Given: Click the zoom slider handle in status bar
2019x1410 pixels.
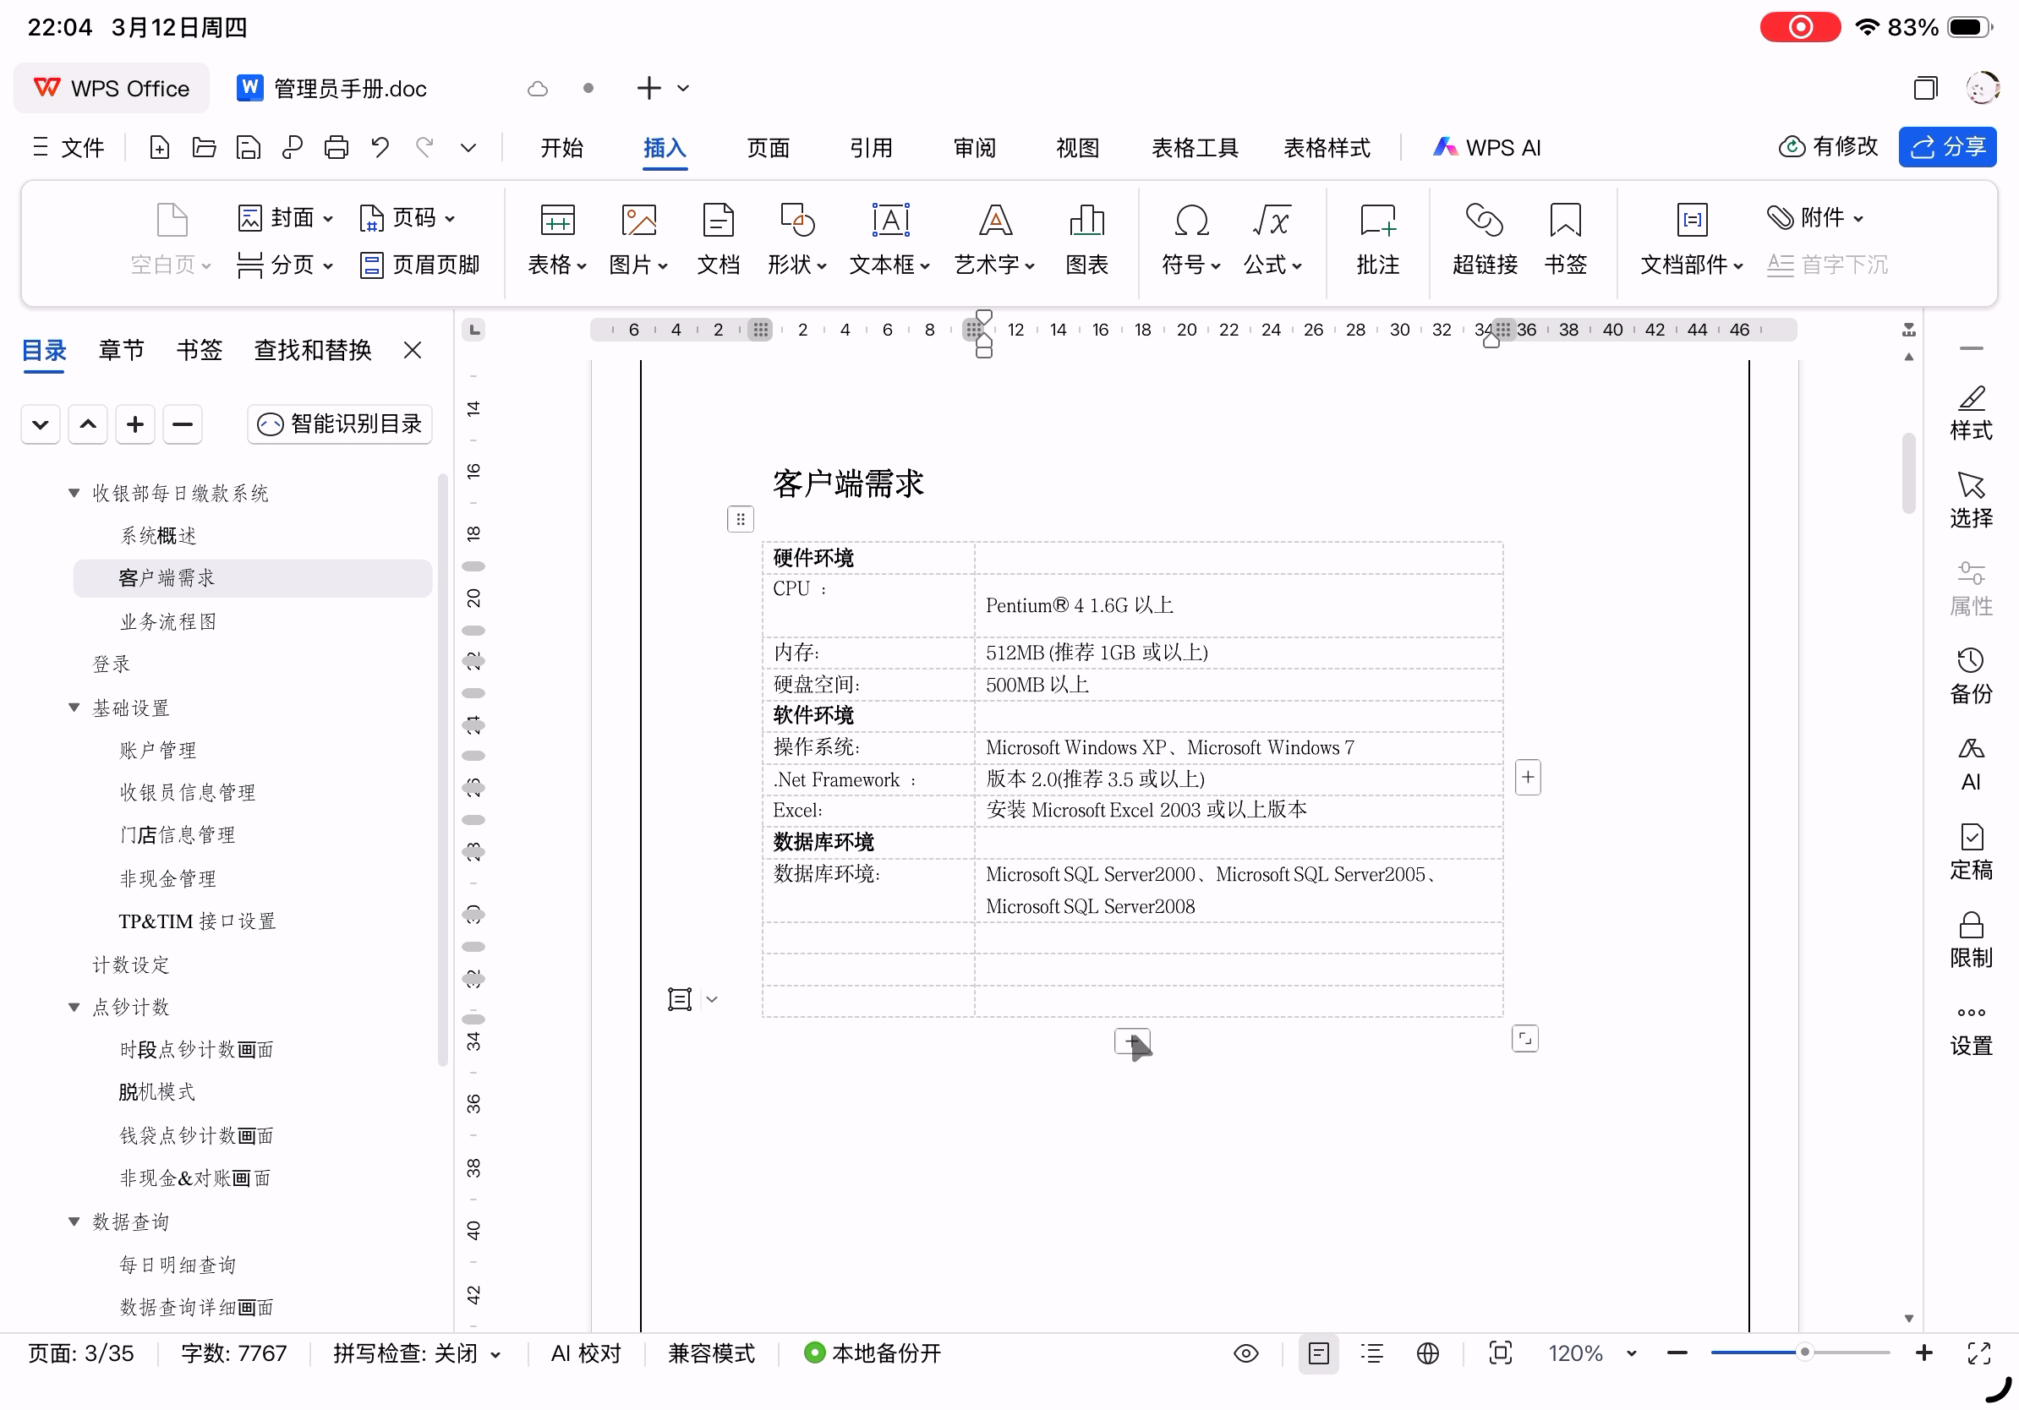Looking at the screenshot, I should pos(1803,1352).
